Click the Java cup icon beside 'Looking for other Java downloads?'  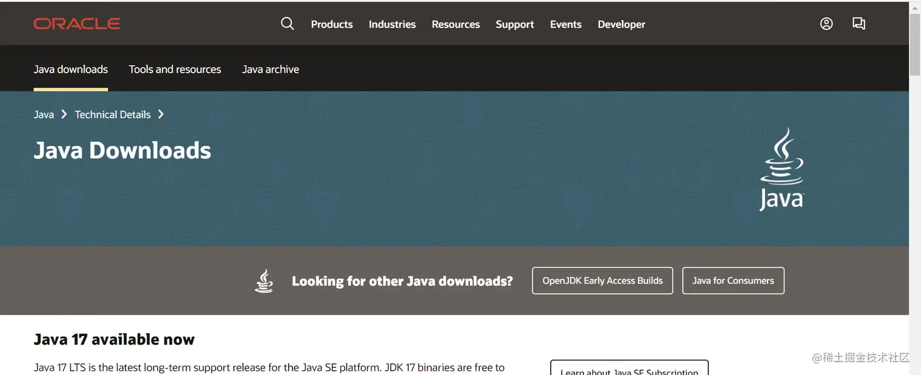[264, 281]
